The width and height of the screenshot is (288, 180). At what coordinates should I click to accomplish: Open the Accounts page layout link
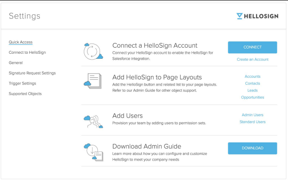(x=252, y=76)
